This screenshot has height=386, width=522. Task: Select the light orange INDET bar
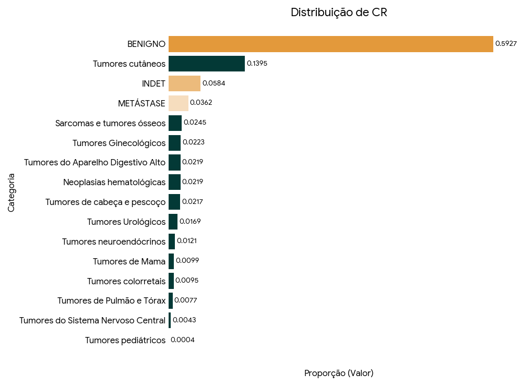[184, 83]
